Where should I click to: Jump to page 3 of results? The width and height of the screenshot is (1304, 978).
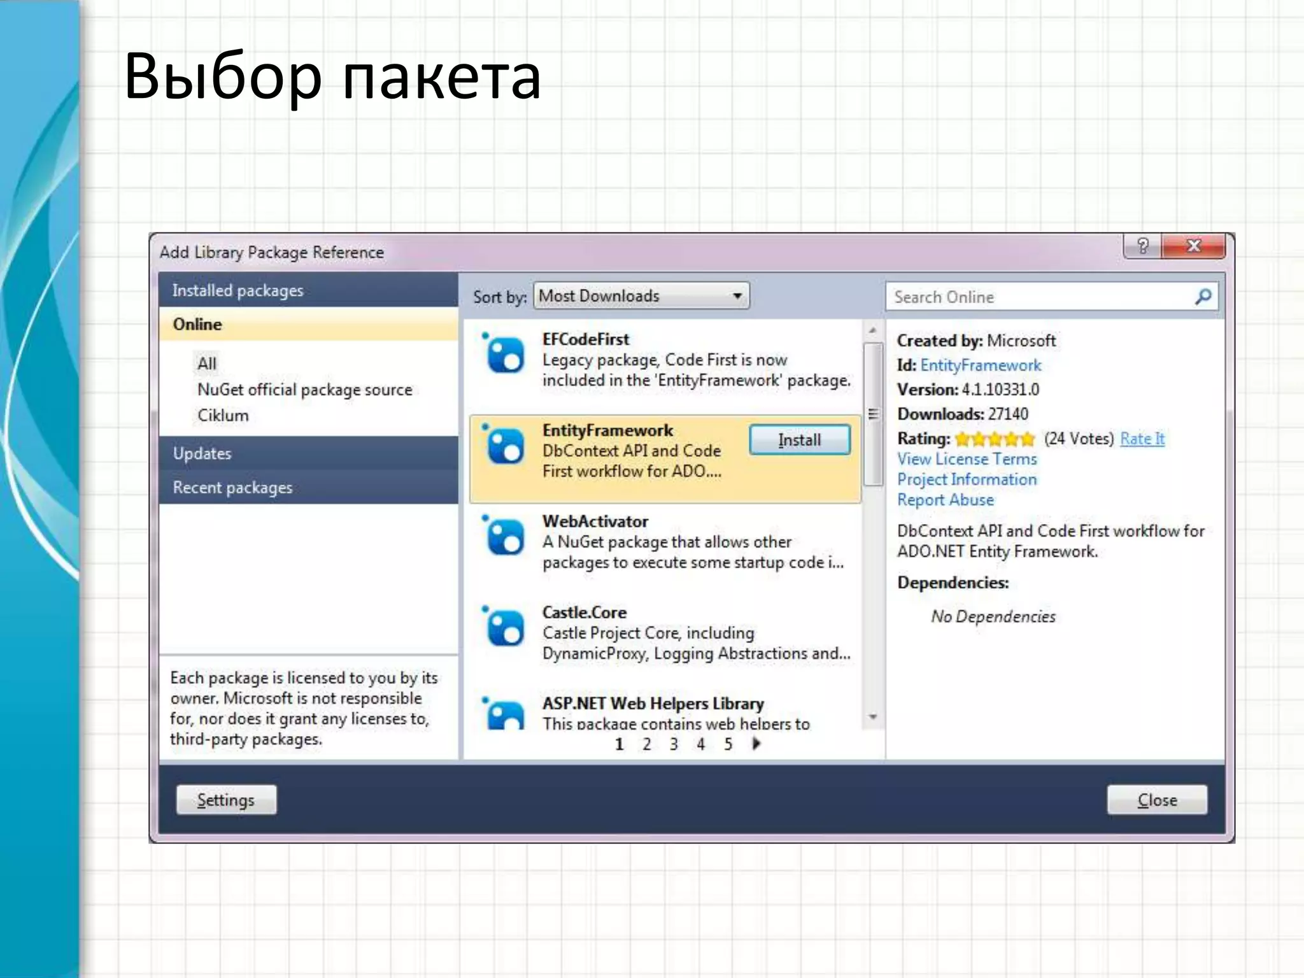(674, 744)
